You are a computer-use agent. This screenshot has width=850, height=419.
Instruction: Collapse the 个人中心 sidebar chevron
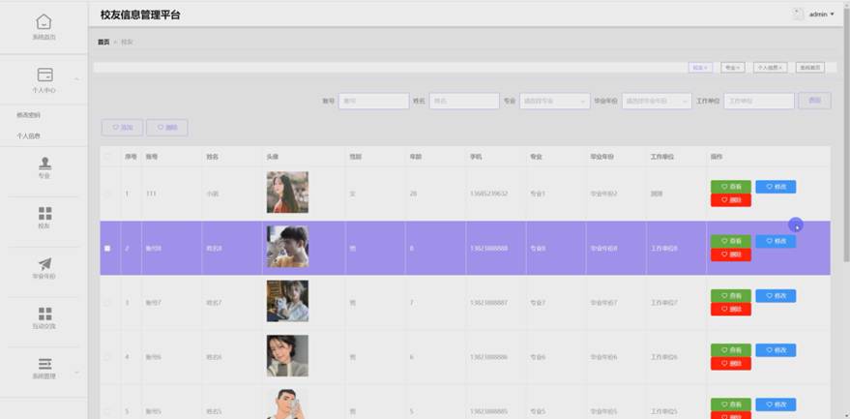(76, 79)
